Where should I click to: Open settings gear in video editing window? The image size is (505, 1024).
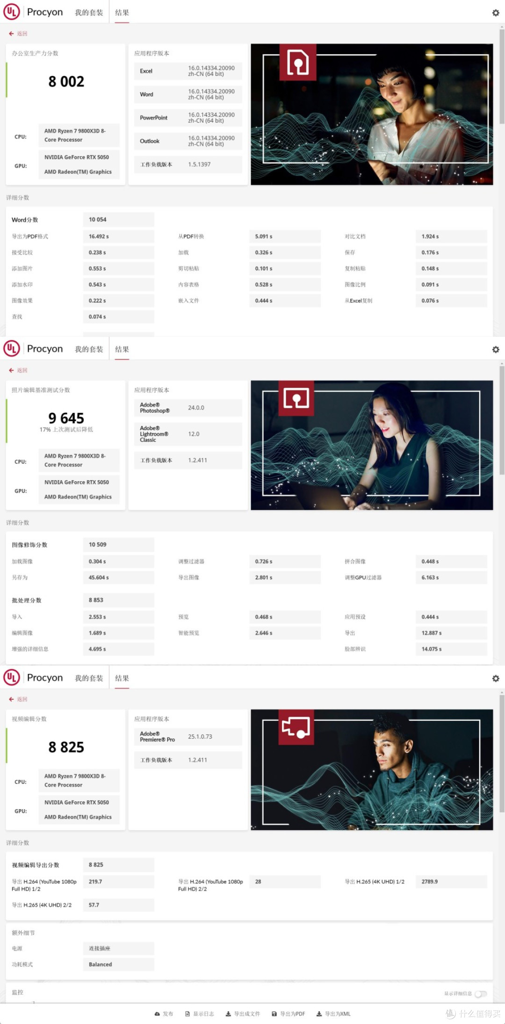[496, 678]
